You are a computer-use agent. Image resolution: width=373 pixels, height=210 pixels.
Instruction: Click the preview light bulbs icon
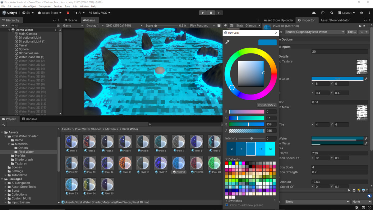359,190
